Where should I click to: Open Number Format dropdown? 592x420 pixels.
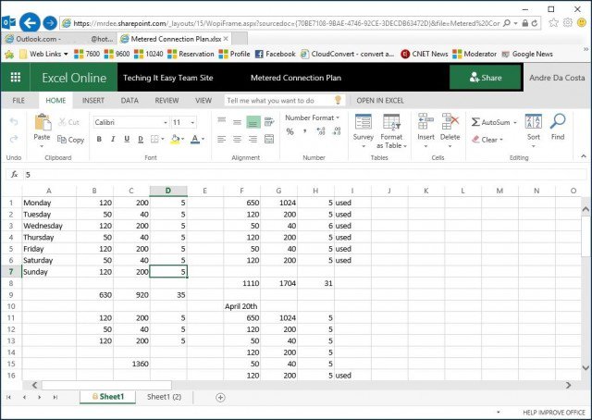pos(313,117)
